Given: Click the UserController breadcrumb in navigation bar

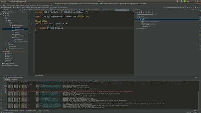Looking at the screenshot, I should point(62,8).
